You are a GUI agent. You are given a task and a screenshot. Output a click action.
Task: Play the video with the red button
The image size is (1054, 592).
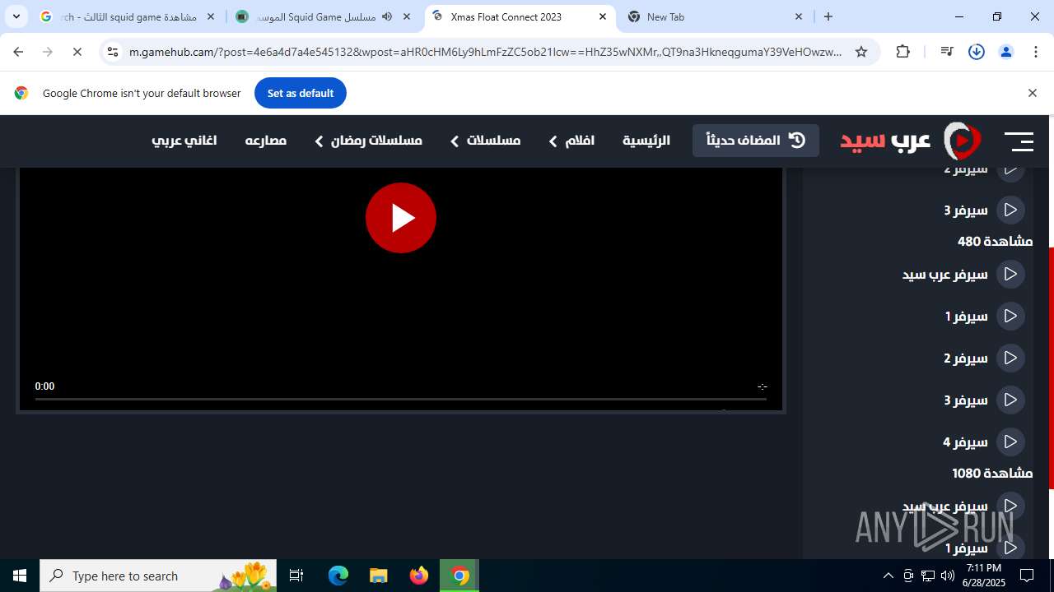coord(401,218)
